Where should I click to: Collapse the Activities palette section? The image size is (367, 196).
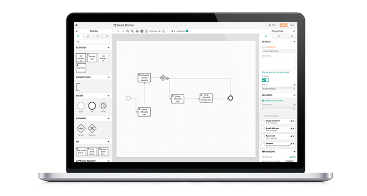coord(109,48)
